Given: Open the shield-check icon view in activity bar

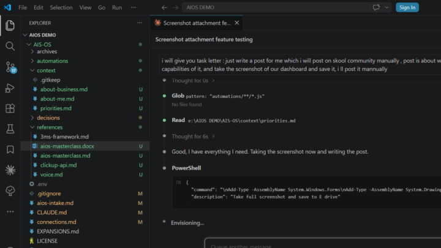Looking at the screenshot, I should click(10, 191).
